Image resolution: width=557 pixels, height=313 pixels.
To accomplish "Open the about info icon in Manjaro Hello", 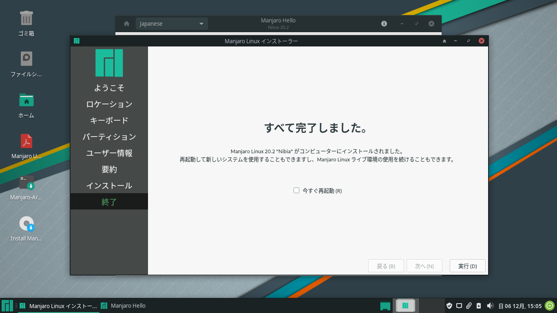I will tap(384, 24).
